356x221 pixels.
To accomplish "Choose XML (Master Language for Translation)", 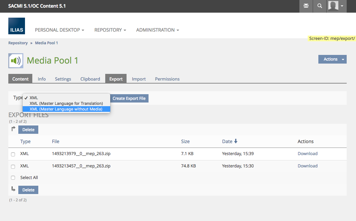I will (66, 104).
